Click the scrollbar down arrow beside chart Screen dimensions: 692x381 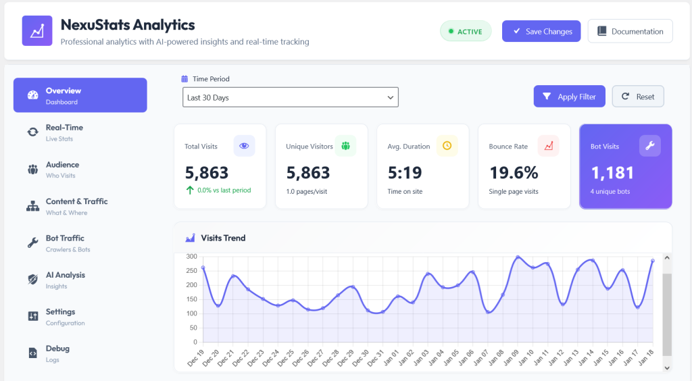tap(667, 367)
